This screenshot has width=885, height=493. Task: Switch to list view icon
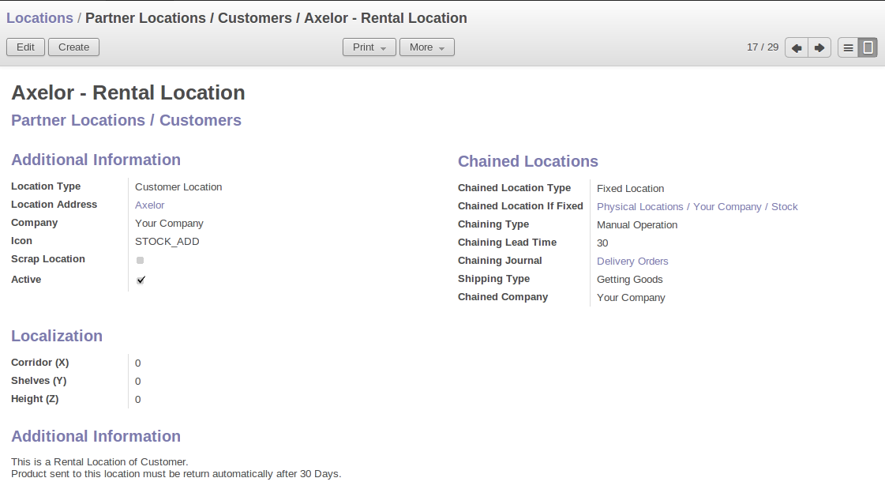[x=848, y=47]
